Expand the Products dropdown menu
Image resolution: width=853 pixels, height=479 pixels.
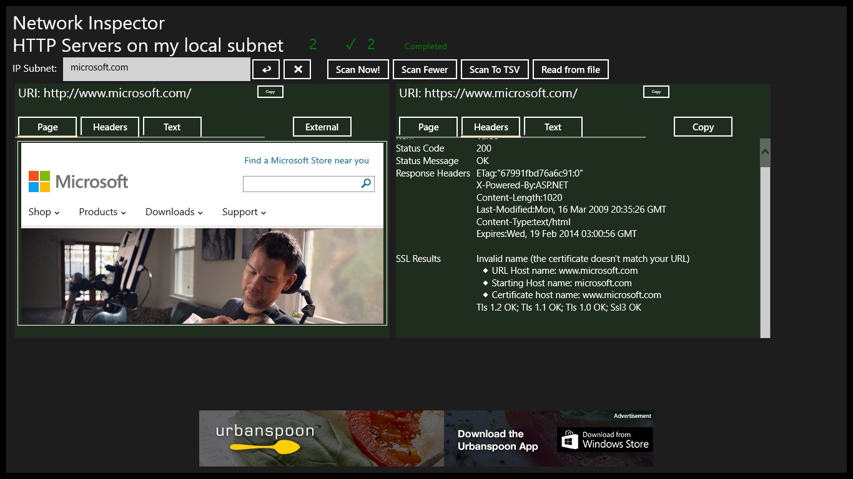[102, 212]
